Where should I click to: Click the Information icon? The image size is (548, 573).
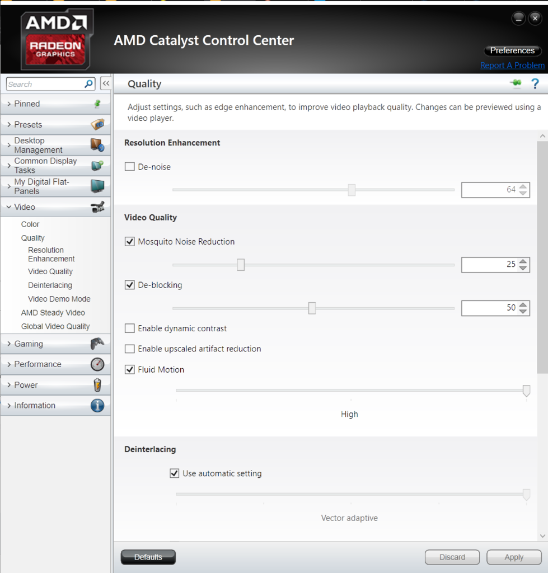point(97,406)
